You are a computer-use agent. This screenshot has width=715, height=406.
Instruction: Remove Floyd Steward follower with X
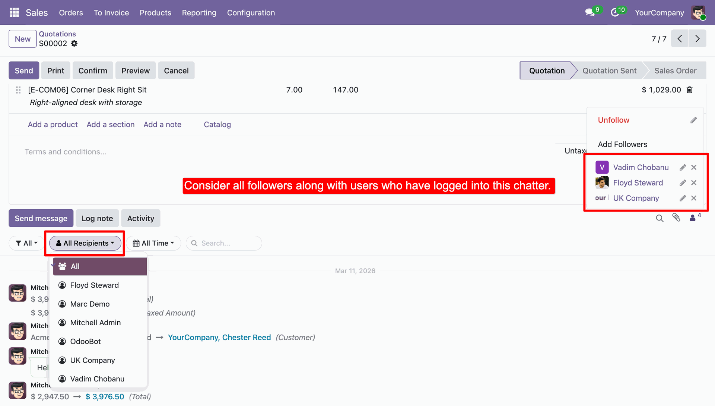[x=694, y=183]
